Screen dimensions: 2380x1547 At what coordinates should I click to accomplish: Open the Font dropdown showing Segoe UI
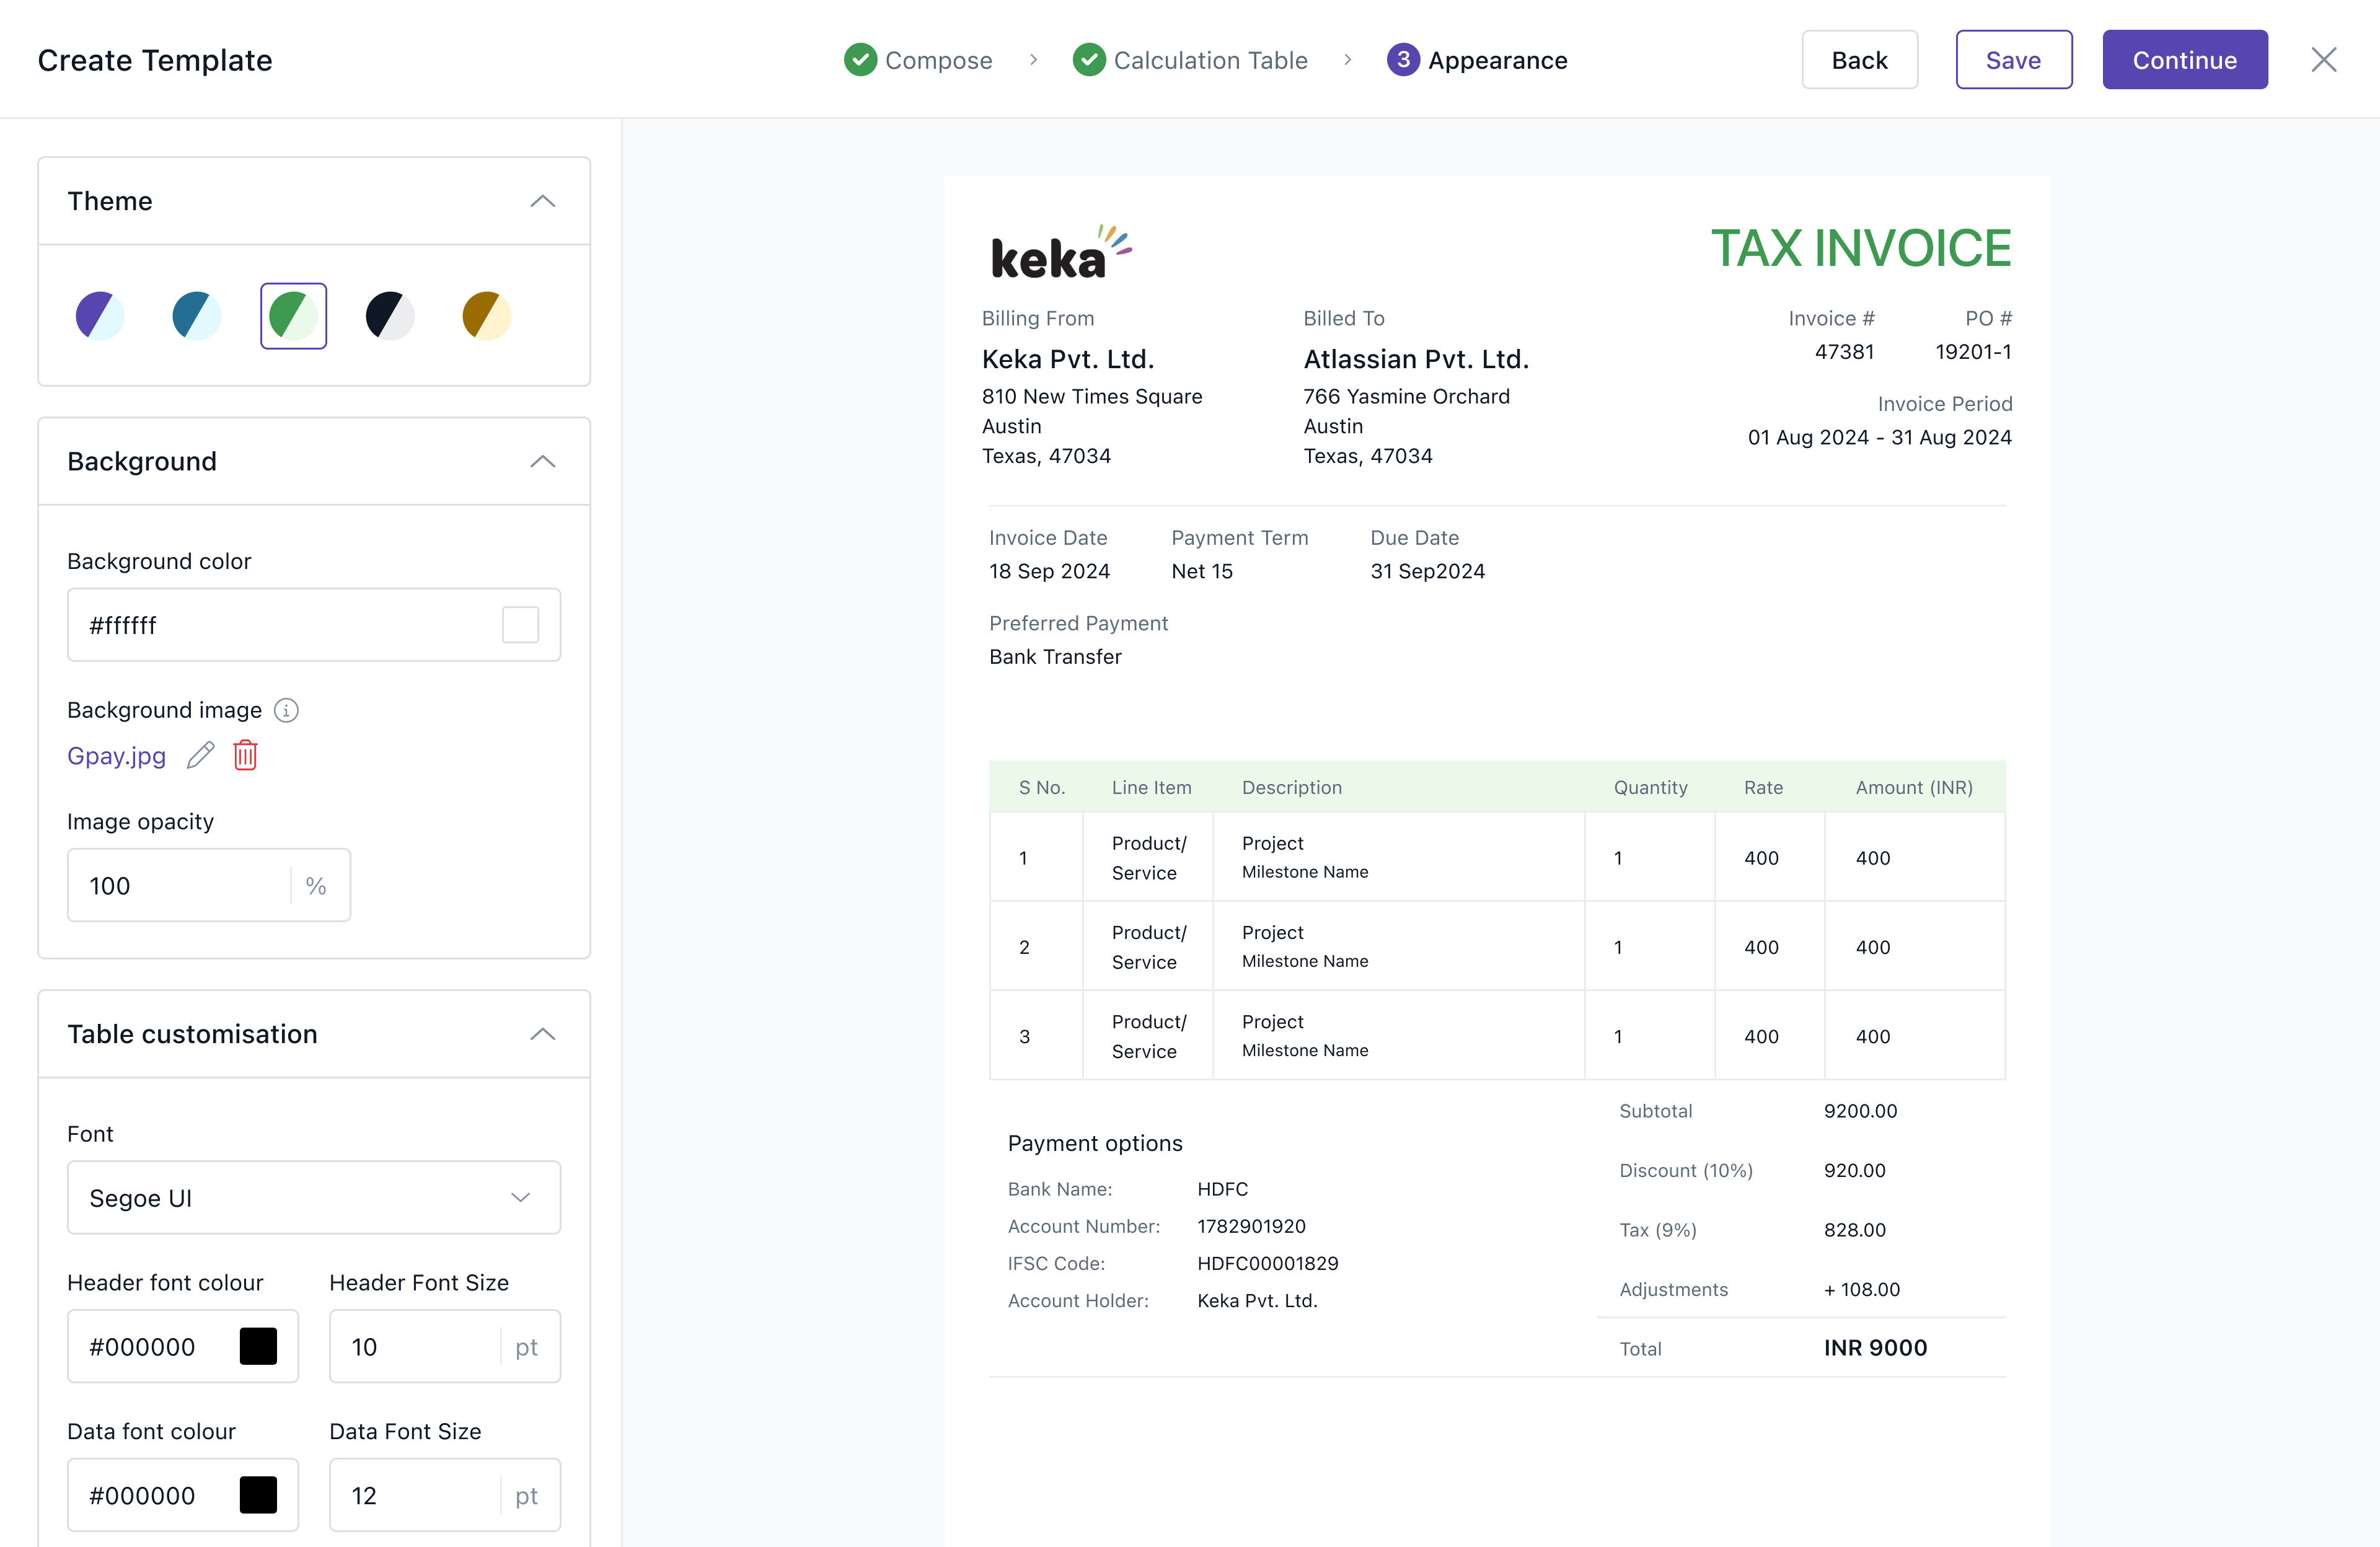314,1197
